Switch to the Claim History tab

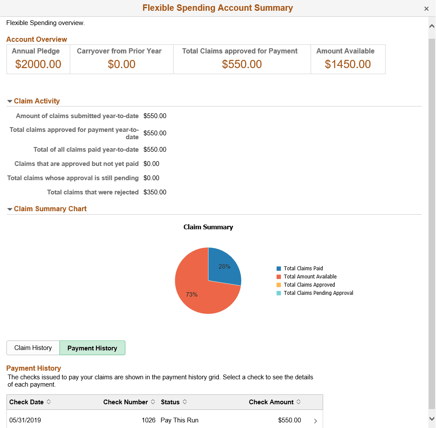coord(33,348)
